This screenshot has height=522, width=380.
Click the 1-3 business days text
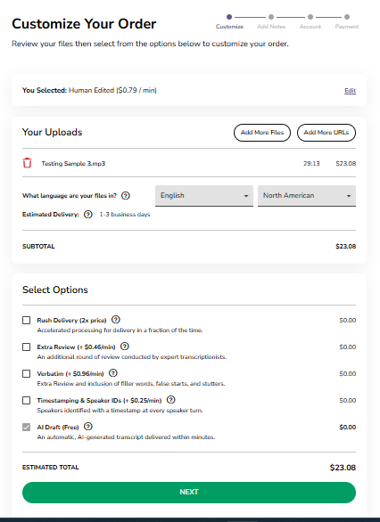(125, 215)
